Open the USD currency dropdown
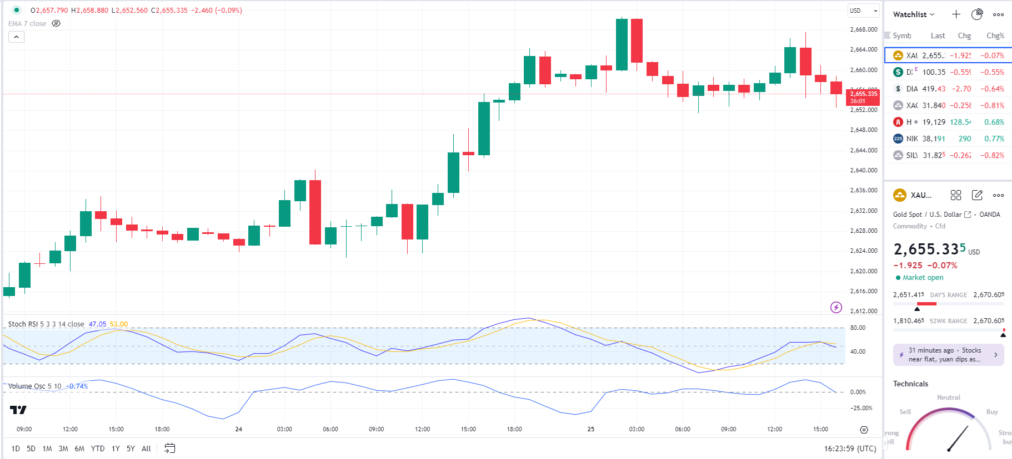Image resolution: width=1012 pixels, height=459 pixels. [864, 11]
